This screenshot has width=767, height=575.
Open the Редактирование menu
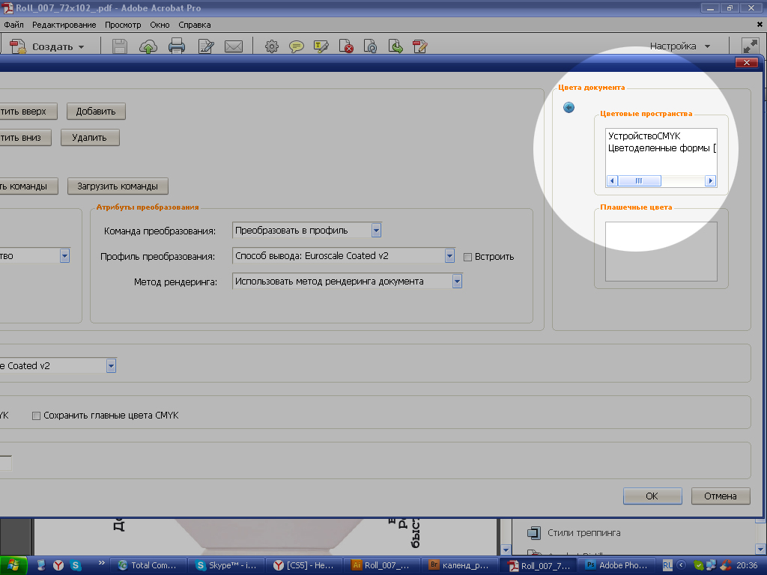pyautogui.click(x=64, y=25)
